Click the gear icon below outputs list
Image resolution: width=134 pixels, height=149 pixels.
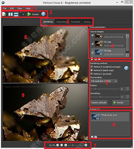(x=96, y=137)
